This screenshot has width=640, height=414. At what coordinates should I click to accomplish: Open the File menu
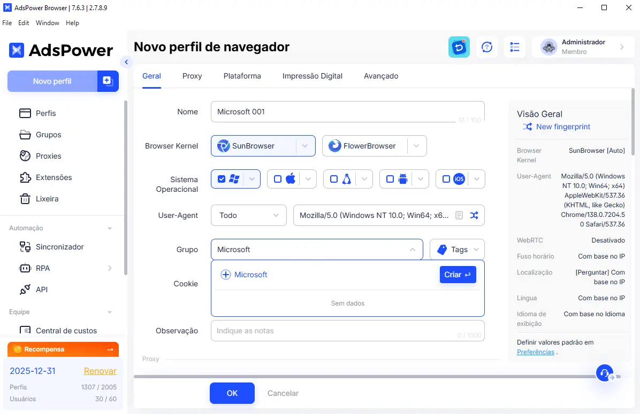[7, 23]
